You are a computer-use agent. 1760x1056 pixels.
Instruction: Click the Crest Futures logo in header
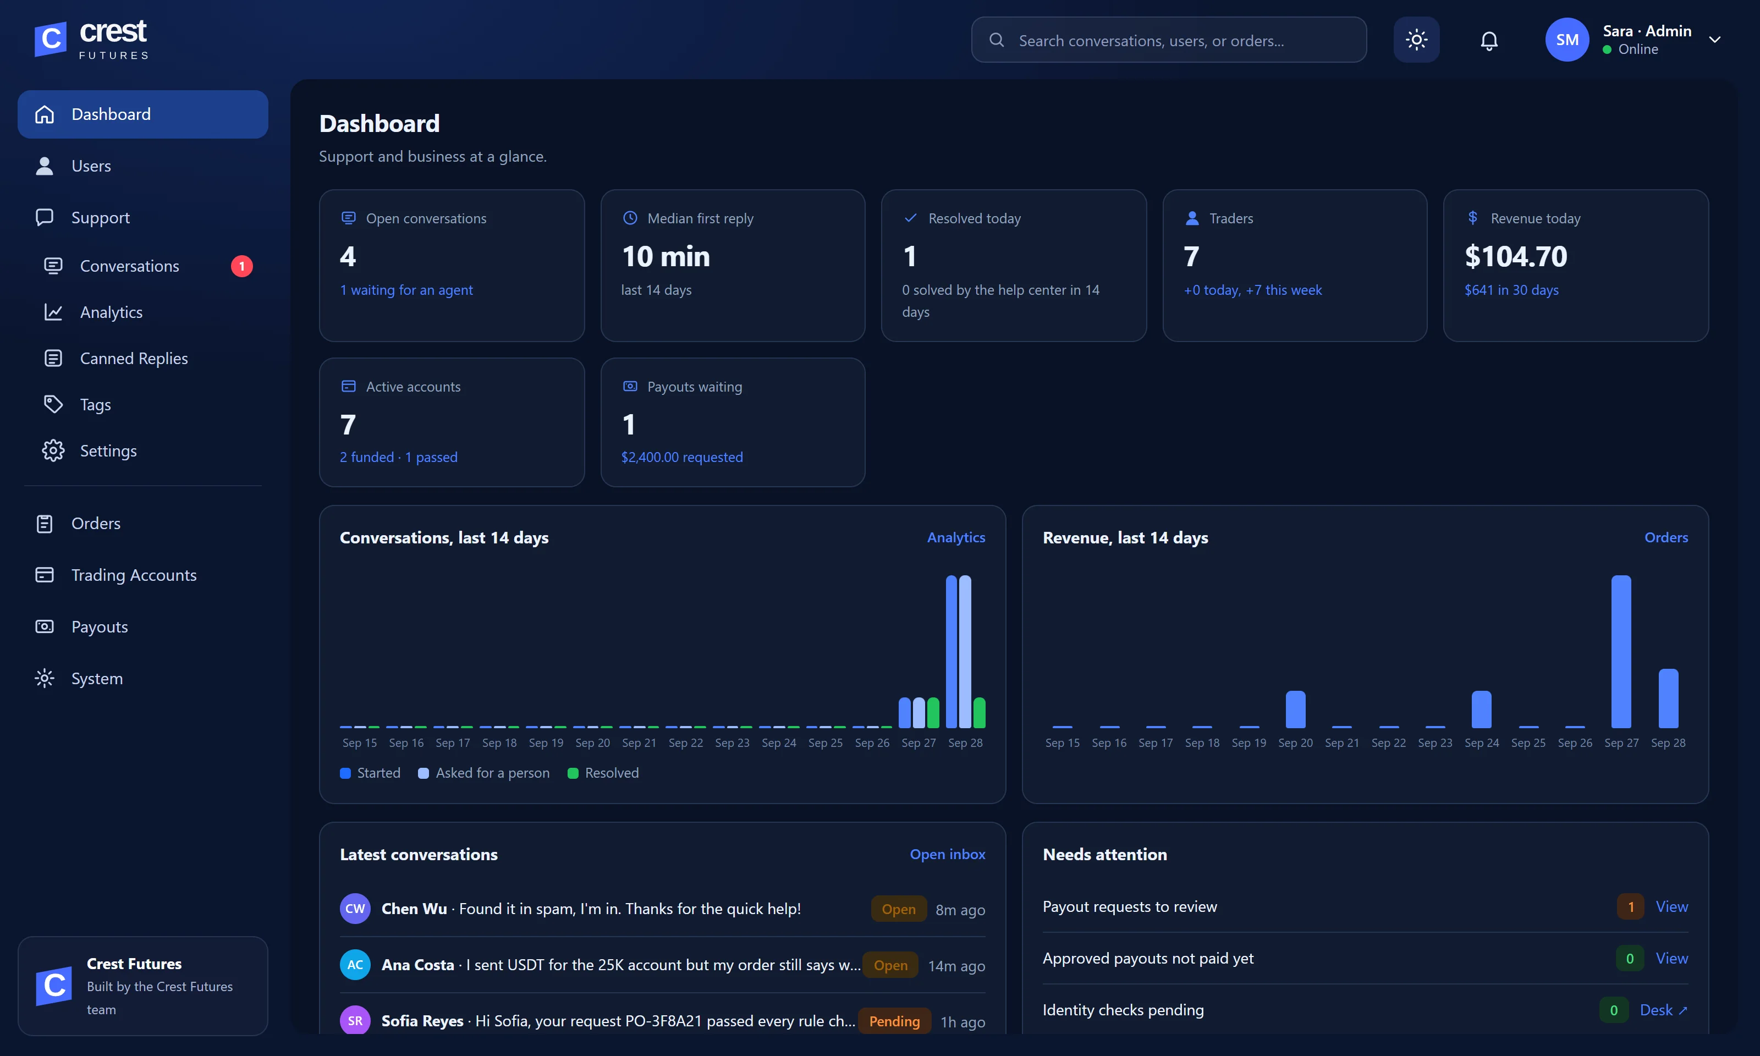click(91, 40)
